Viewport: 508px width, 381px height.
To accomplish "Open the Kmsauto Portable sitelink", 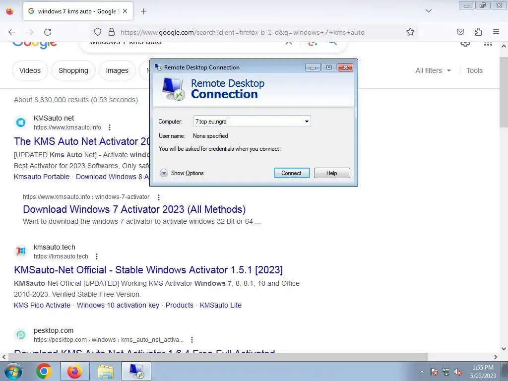I will click(x=42, y=177).
